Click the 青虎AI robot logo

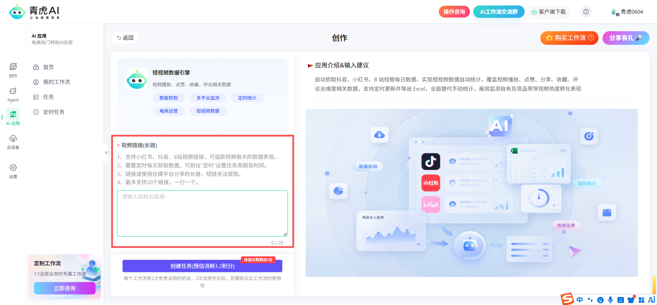[17, 12]
